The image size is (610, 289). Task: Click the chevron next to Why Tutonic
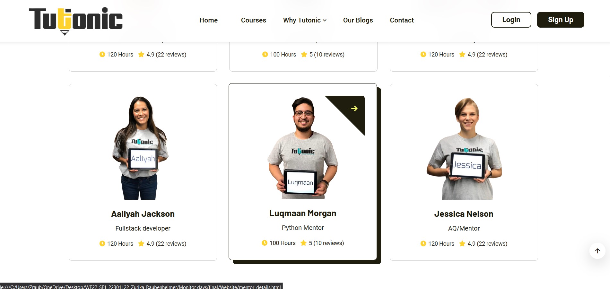pyautogui.click(x=325, y=21)
